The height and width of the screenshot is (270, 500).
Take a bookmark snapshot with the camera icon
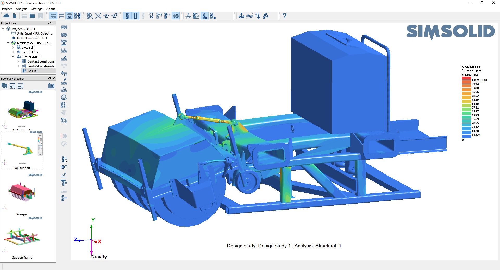(x=51, y=86)
